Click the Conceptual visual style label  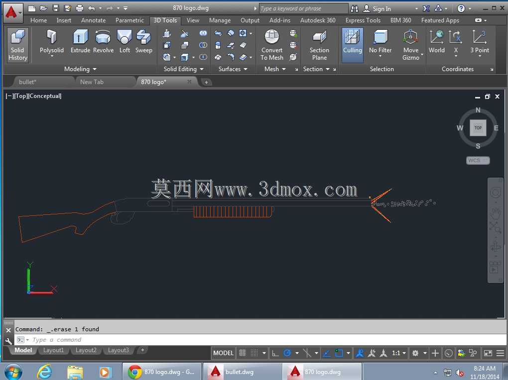[x=44, y=96]
